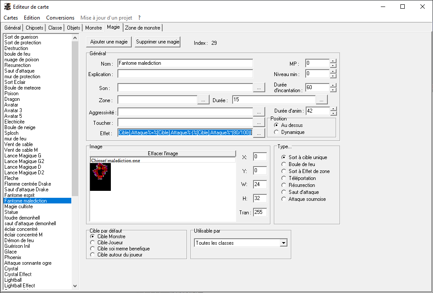Screen dimensions: 433x293
Task: Open the Conversions menu
Action: (x=60, y=18)
